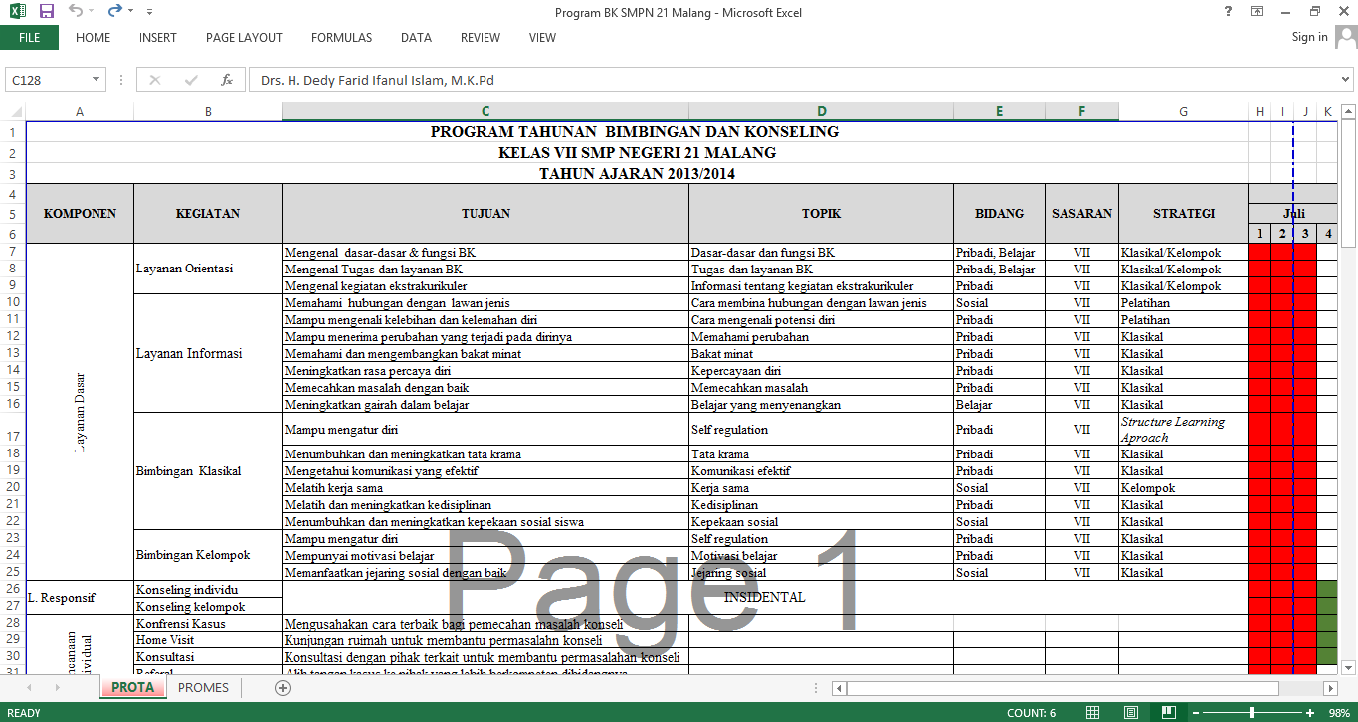Viewport: 1358px width, 722px height.
Task: Open the FILE tab
Action: click(29, 38)
